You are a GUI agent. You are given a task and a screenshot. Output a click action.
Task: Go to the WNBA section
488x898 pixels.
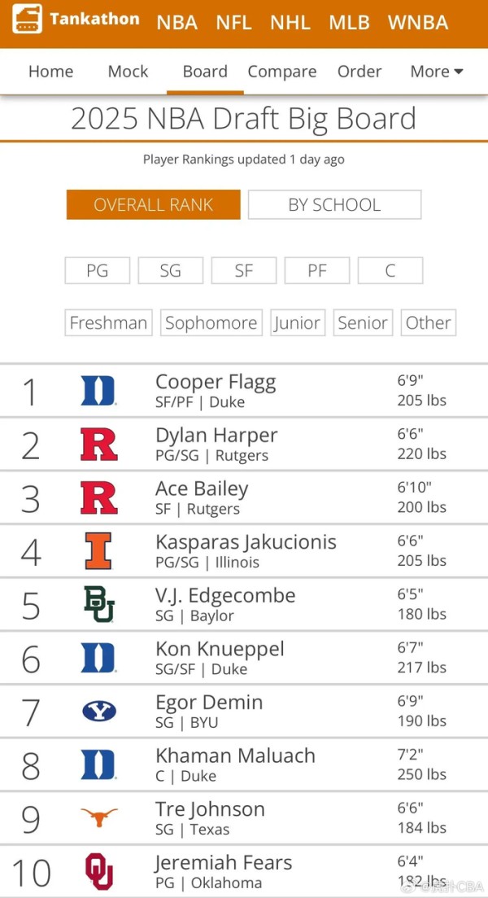(418, 23)
